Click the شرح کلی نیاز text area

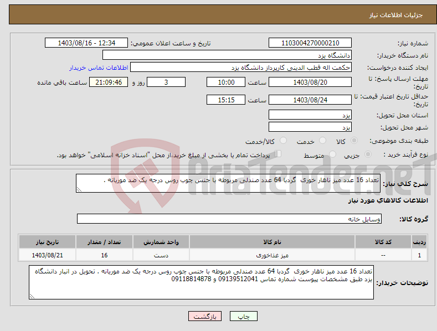click(x=228, y=183)
